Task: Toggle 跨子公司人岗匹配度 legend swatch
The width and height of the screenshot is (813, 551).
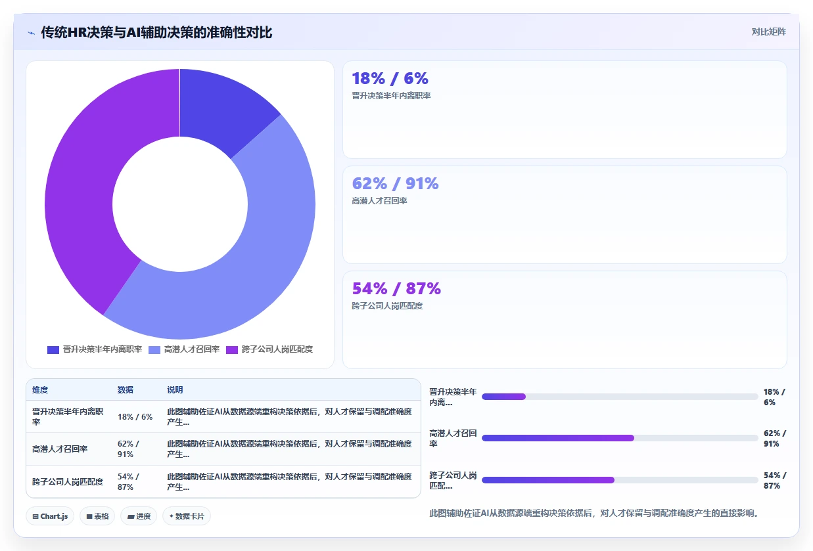Action: pos(232,350)
